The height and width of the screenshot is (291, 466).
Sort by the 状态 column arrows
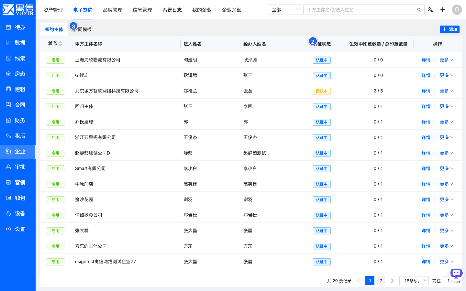point(61,44)
